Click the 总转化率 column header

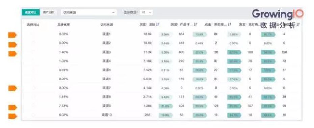tap(63, 25)
